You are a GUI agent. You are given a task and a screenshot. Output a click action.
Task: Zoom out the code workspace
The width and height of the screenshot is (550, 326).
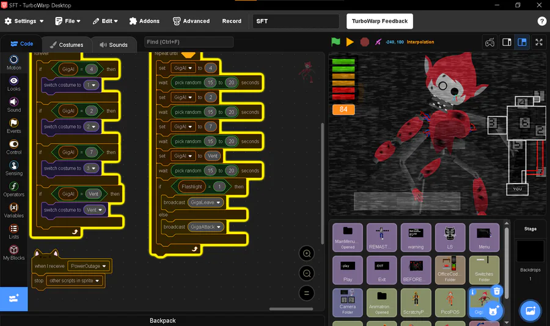(x=307, y=273)
